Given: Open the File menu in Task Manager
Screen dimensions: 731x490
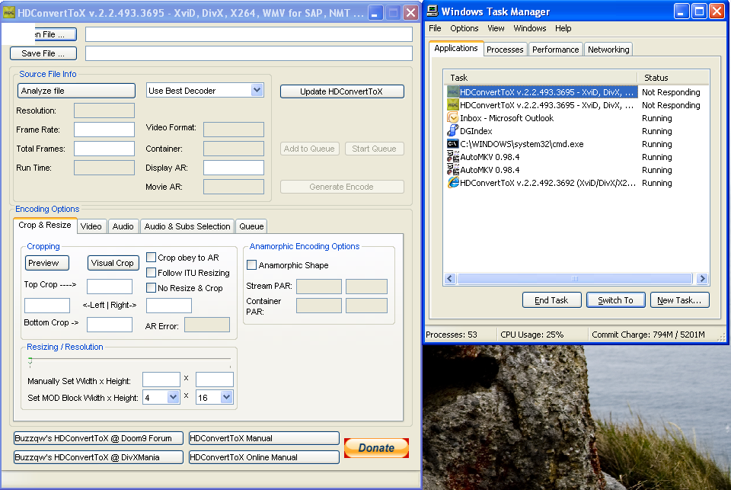Looking at the screenshot, I should pos(435,28).
